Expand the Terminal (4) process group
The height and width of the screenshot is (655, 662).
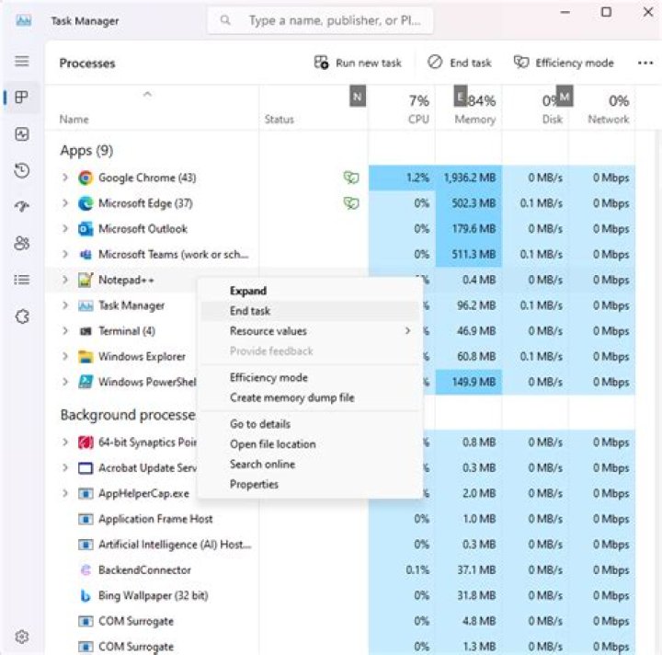(65, 330)
